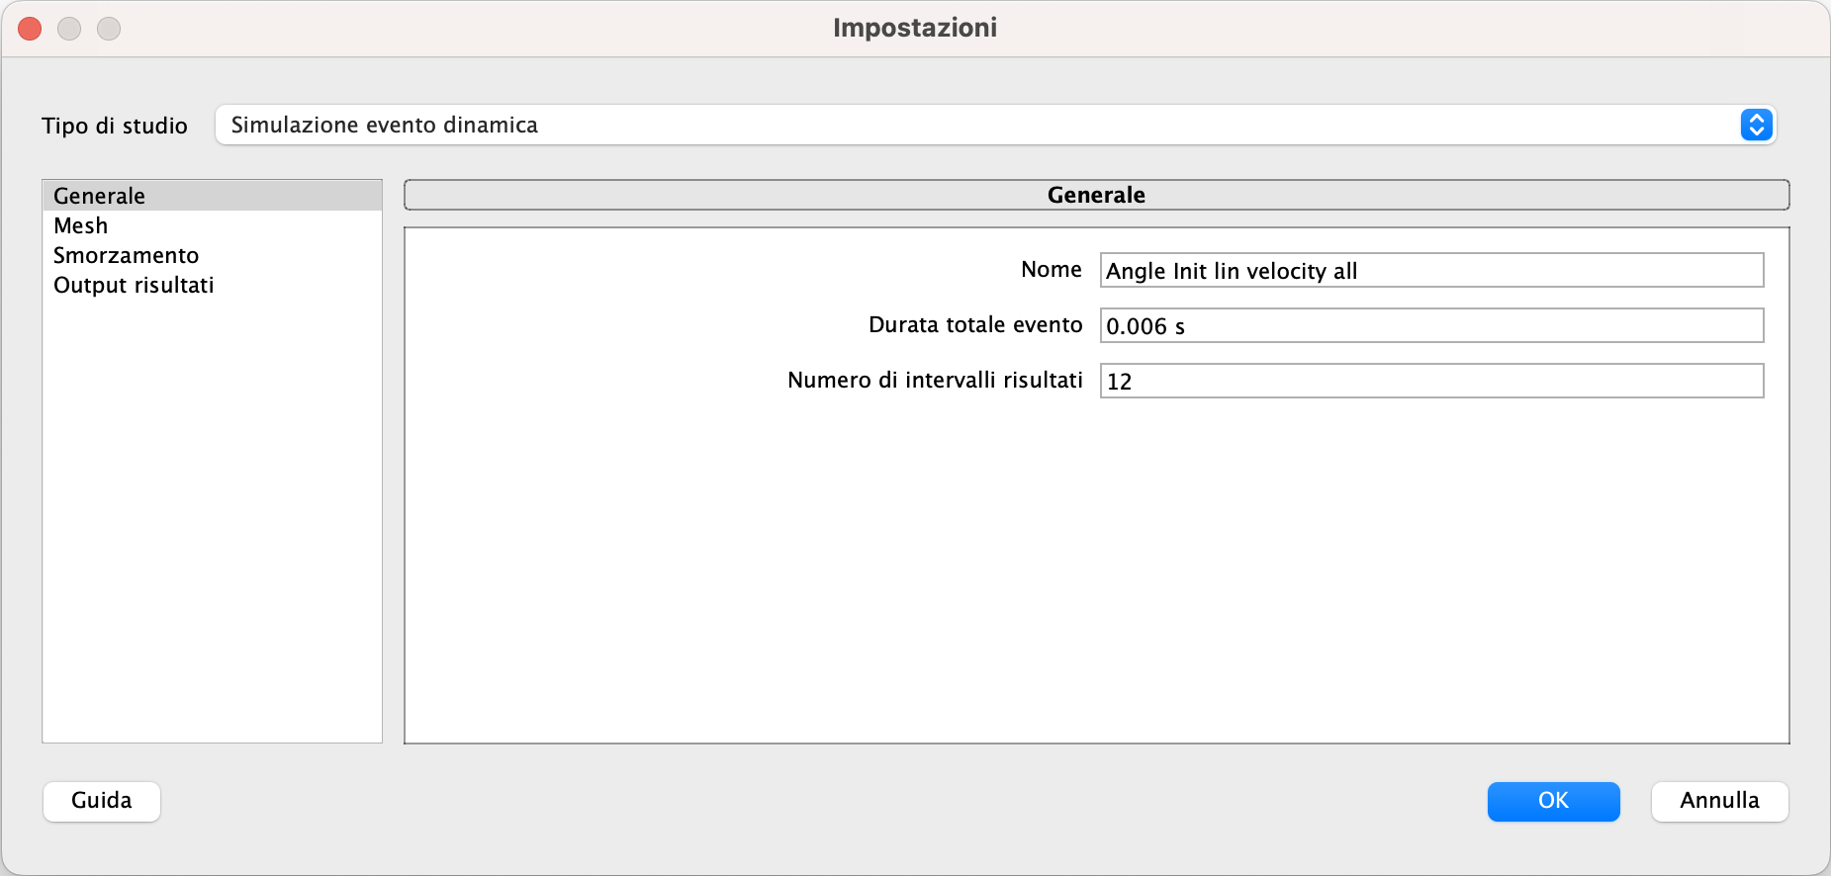
Task: Click the Generale panel header bar
Action: click(x=1096, y=195)
